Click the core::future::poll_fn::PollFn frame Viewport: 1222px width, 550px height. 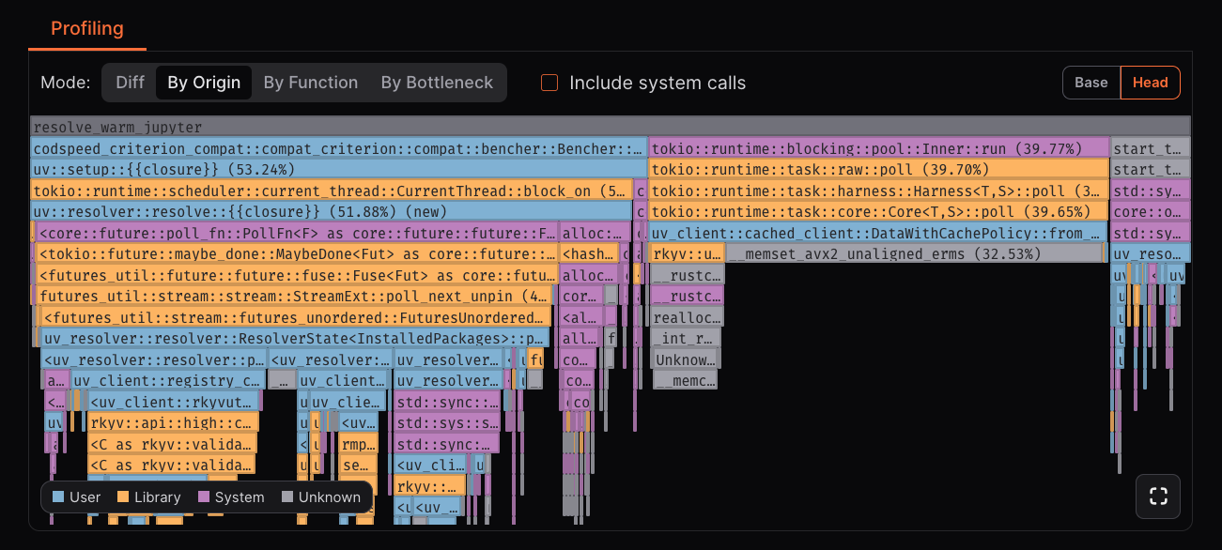click(297, 233)
